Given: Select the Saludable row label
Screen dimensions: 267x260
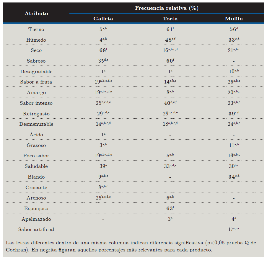Looking at the screenshot, I should [36, 166].
